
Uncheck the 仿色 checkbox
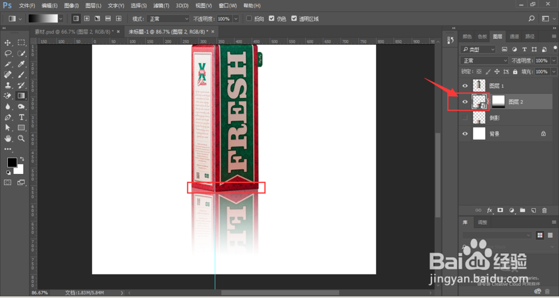[x=272, y=18]
